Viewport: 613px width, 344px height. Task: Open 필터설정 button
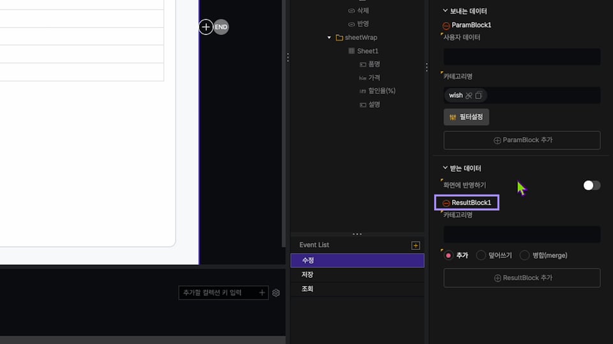coord(466,117)
